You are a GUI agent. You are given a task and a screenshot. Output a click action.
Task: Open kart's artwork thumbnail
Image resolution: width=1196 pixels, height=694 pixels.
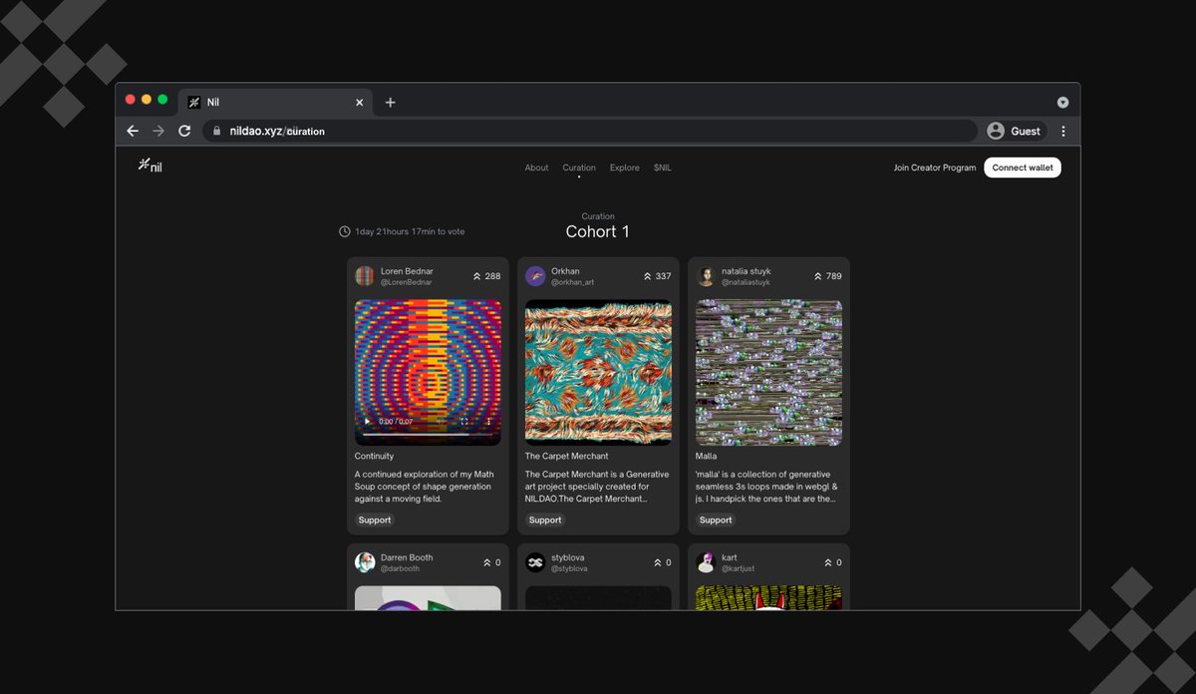768,597
